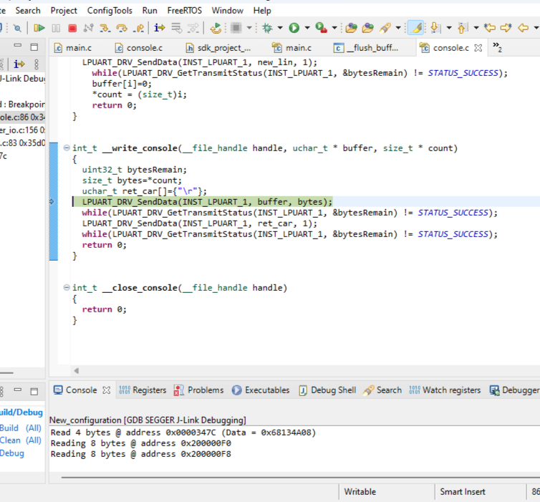
Task: Resume debugging with the Resume icon
Action: point(39,28)
